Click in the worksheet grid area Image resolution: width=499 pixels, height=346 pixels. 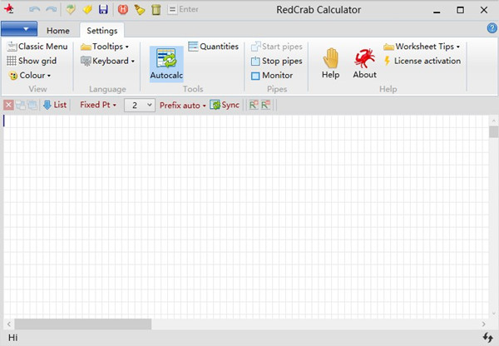click(x=245, y=216)
